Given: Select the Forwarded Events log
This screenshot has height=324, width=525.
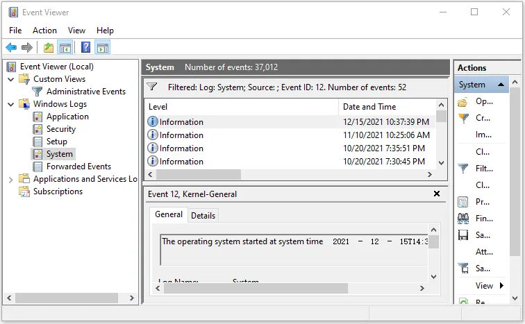Looking at the screenshot, I should point(78,167).
